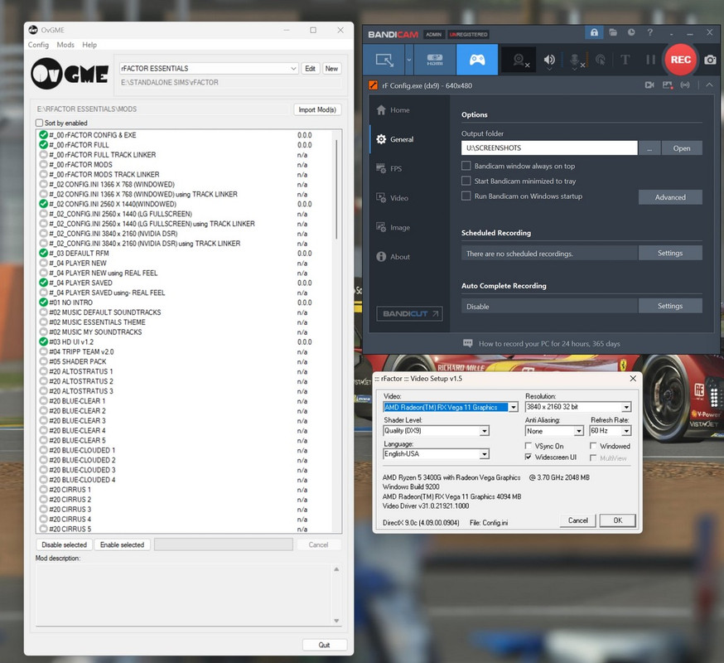Toggle the microphone icon in Bandicam toolbar
Screen dimensions: 724x663
point(575,60)
